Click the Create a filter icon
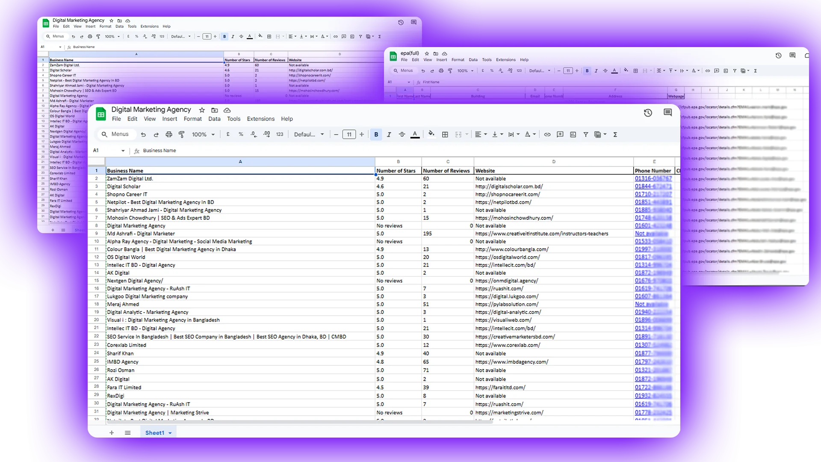 tap(586, 135)
